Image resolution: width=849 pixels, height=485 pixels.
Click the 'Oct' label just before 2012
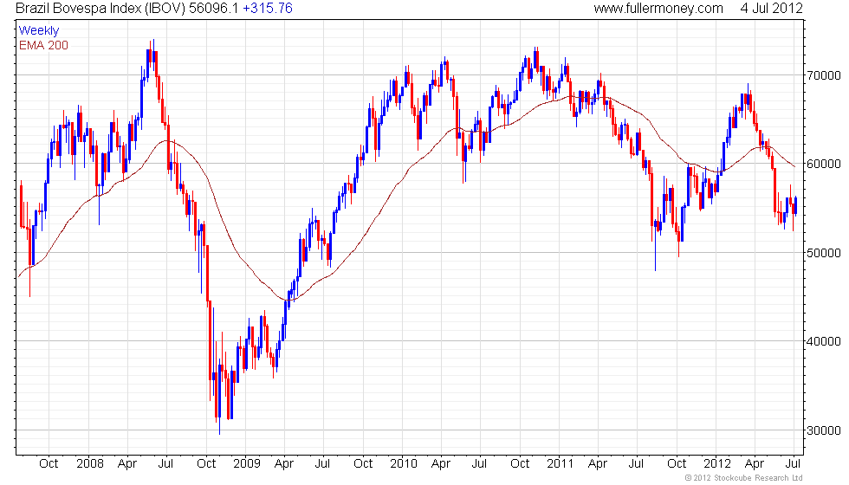click(x=677, y=464)
